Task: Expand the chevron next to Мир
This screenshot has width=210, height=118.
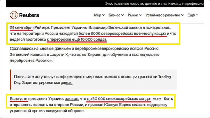Action: click(x=103, y=15)
